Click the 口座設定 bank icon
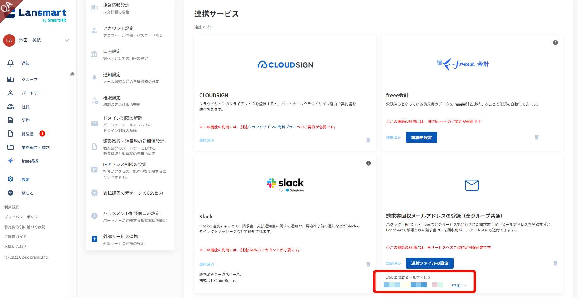578x298 pixels. [x=95, y=54]
